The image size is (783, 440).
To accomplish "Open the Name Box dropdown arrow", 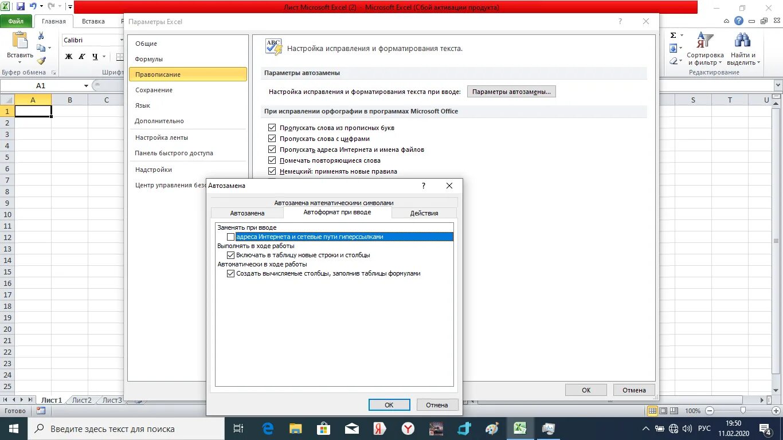I will [87, 86].
